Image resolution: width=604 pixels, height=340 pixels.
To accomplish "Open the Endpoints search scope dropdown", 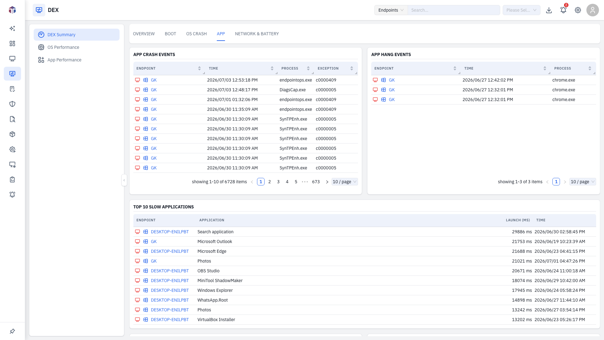I will pos(391,10).
